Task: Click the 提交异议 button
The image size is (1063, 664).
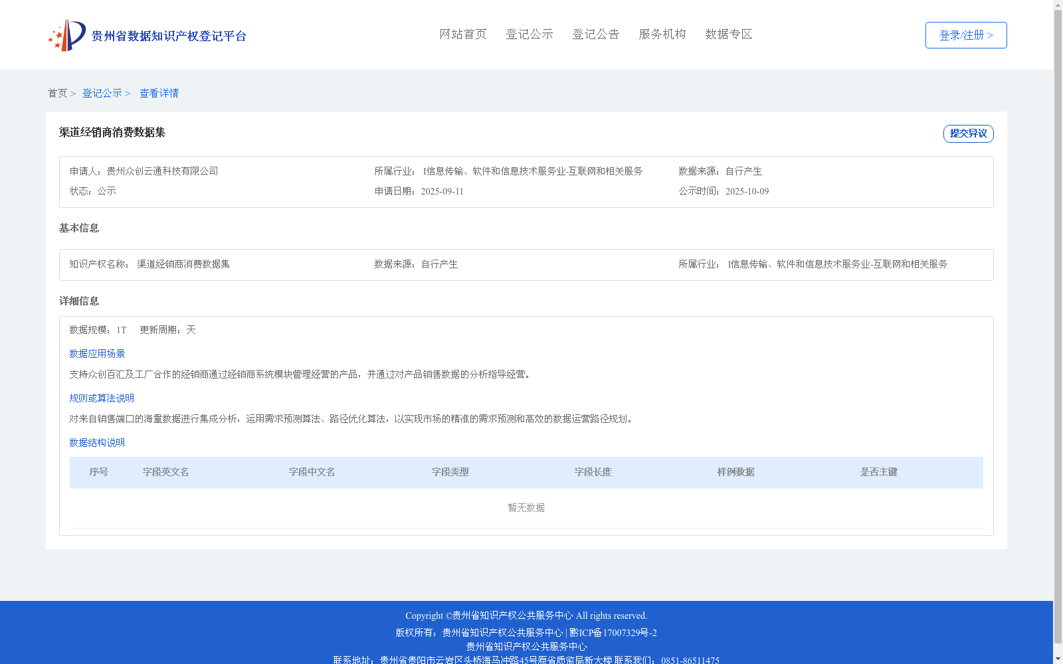Action: [969, 133]
